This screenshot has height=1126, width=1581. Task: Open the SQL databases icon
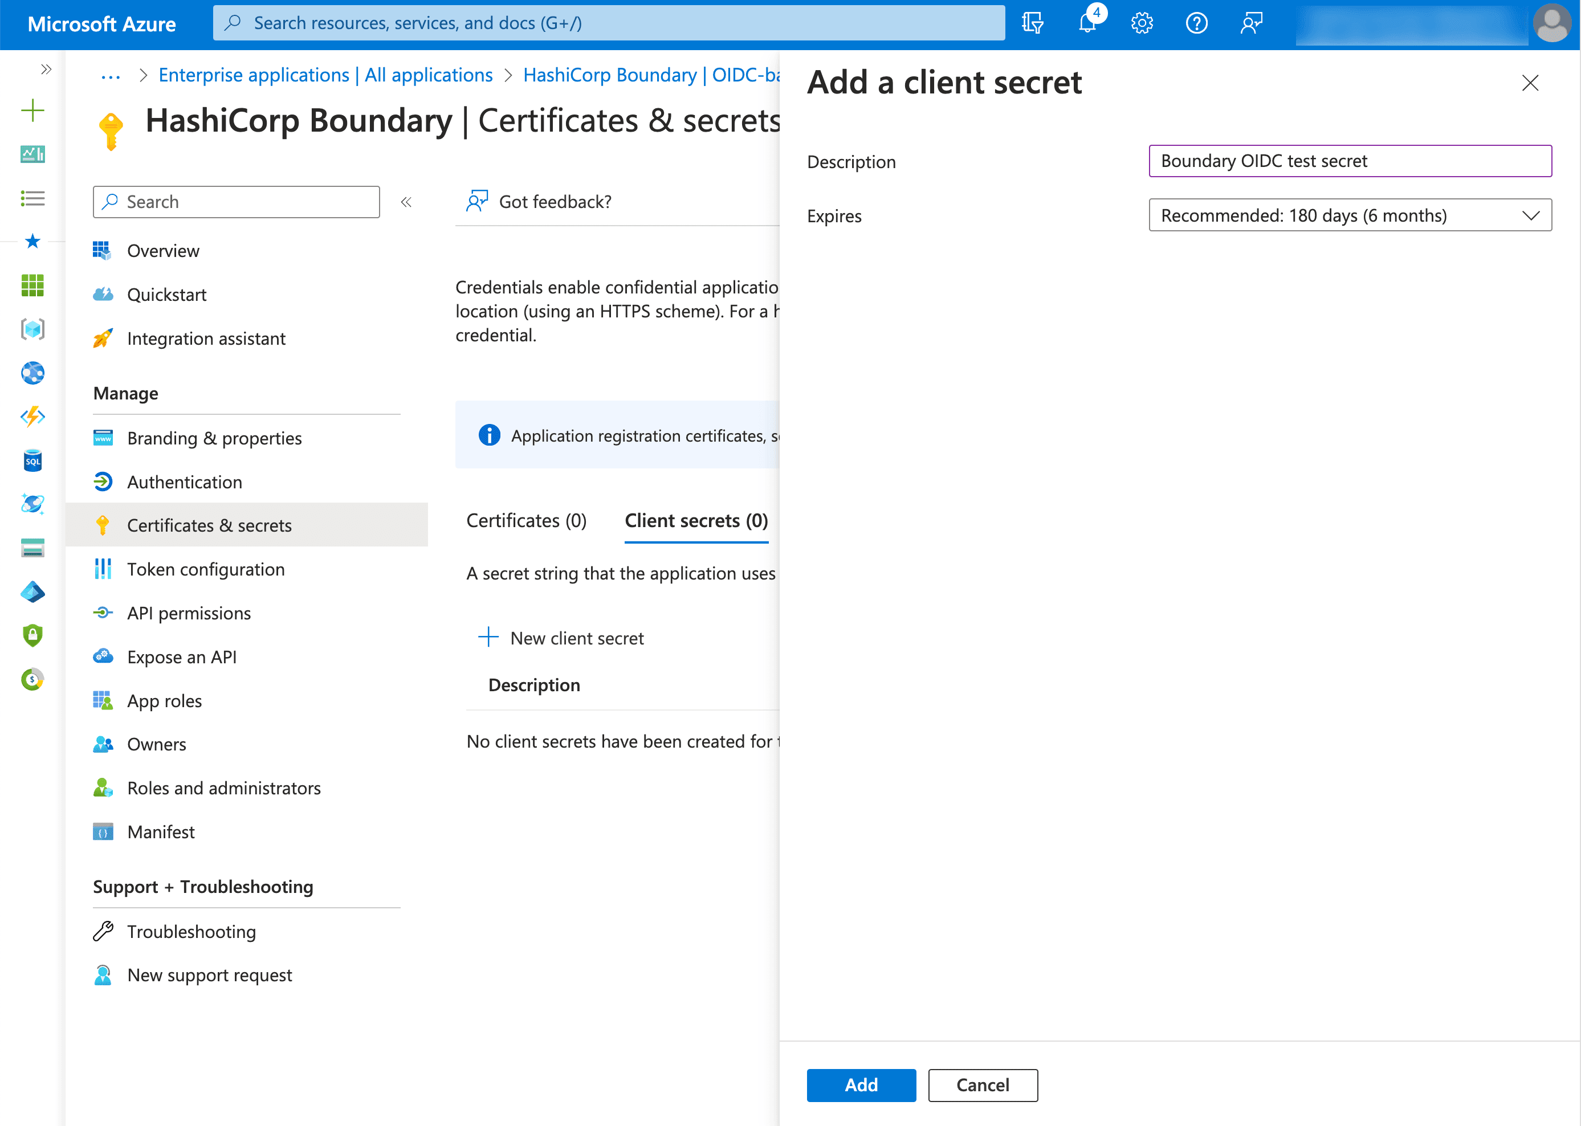[32, 460]
